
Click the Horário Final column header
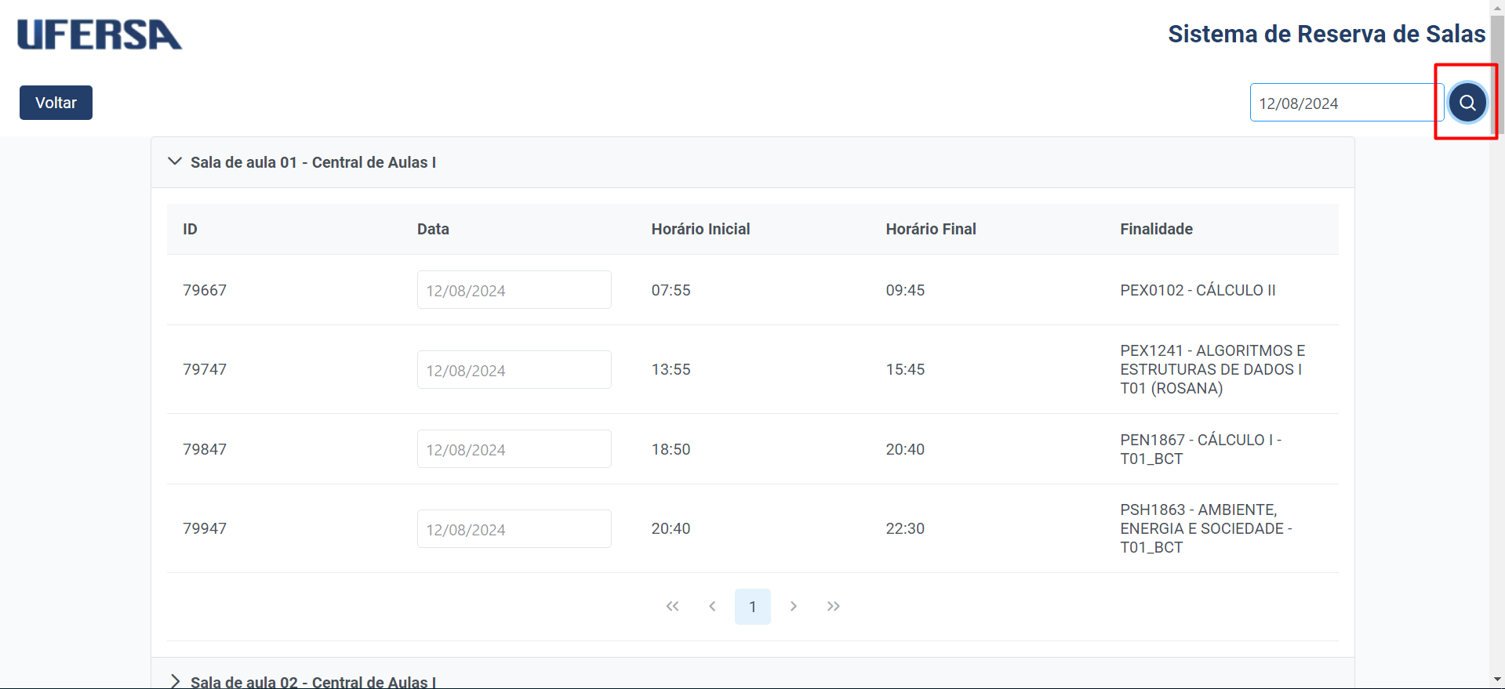coord(931,229)
